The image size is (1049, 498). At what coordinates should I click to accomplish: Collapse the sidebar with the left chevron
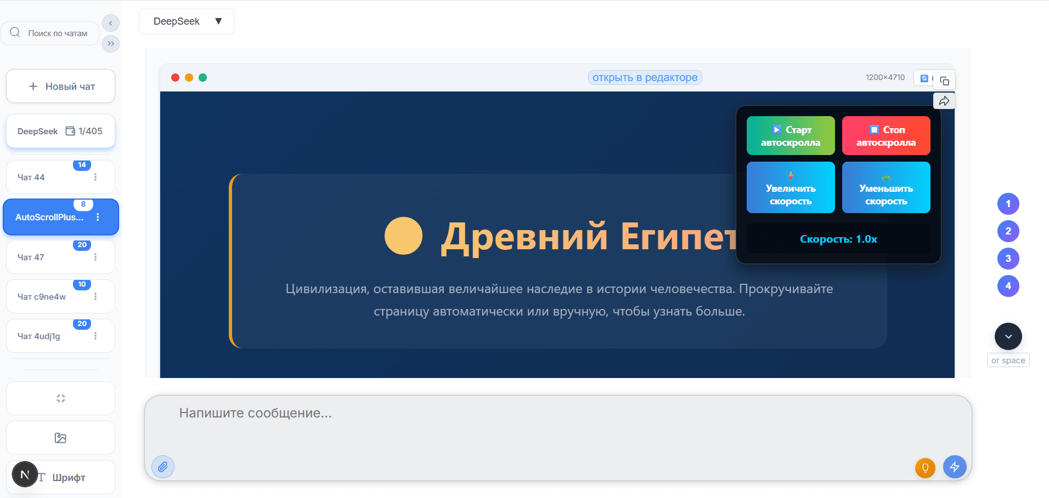tap(110, 23)
